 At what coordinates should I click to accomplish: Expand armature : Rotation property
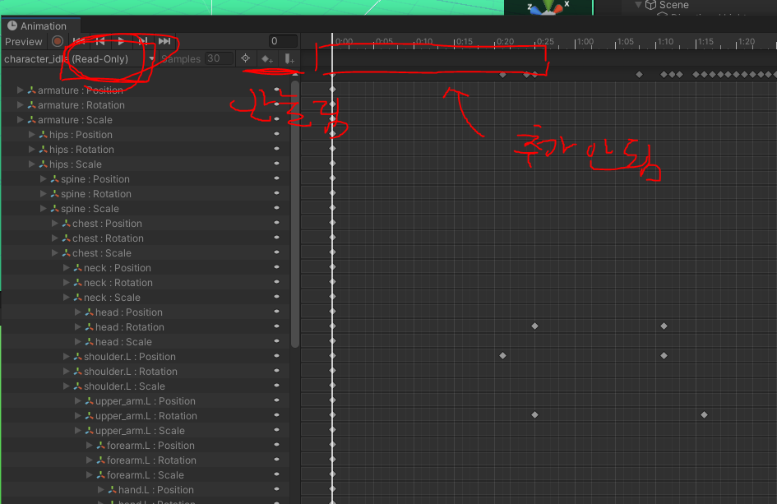tap(21, 105)
